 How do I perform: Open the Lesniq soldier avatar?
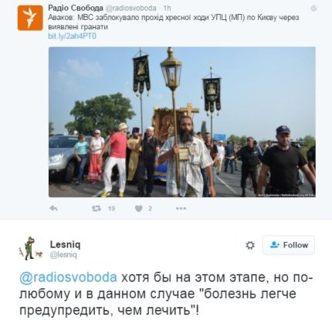pos(30,248)
